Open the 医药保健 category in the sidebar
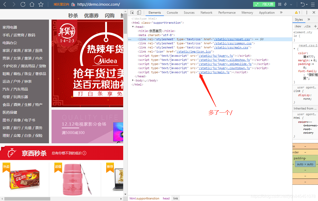Viewport: 318px width, 201px height. pyautogui.click(x=10, y=112)
